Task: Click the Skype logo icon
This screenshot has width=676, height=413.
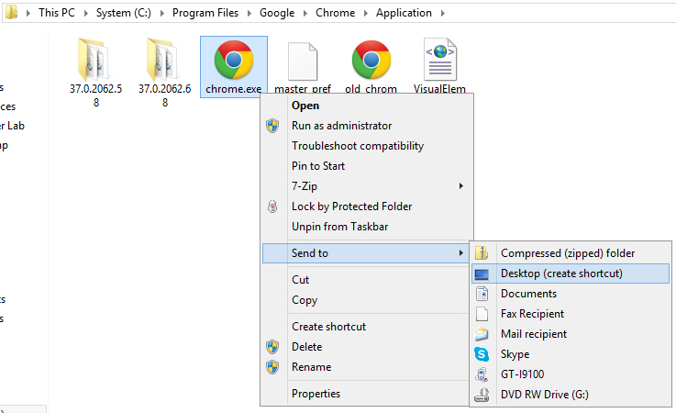Action: 482,354
